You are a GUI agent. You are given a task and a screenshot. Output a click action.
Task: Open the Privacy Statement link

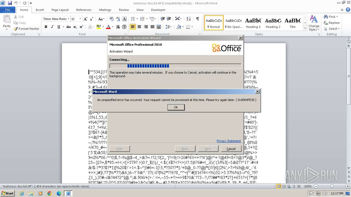(x=229, y=141)
